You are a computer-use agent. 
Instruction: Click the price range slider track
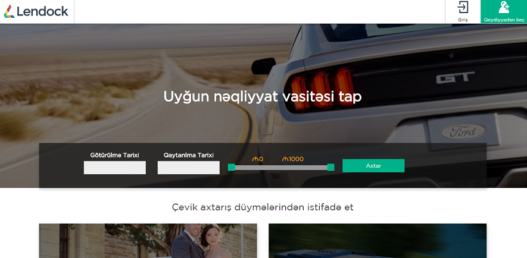tap(281, 167)
